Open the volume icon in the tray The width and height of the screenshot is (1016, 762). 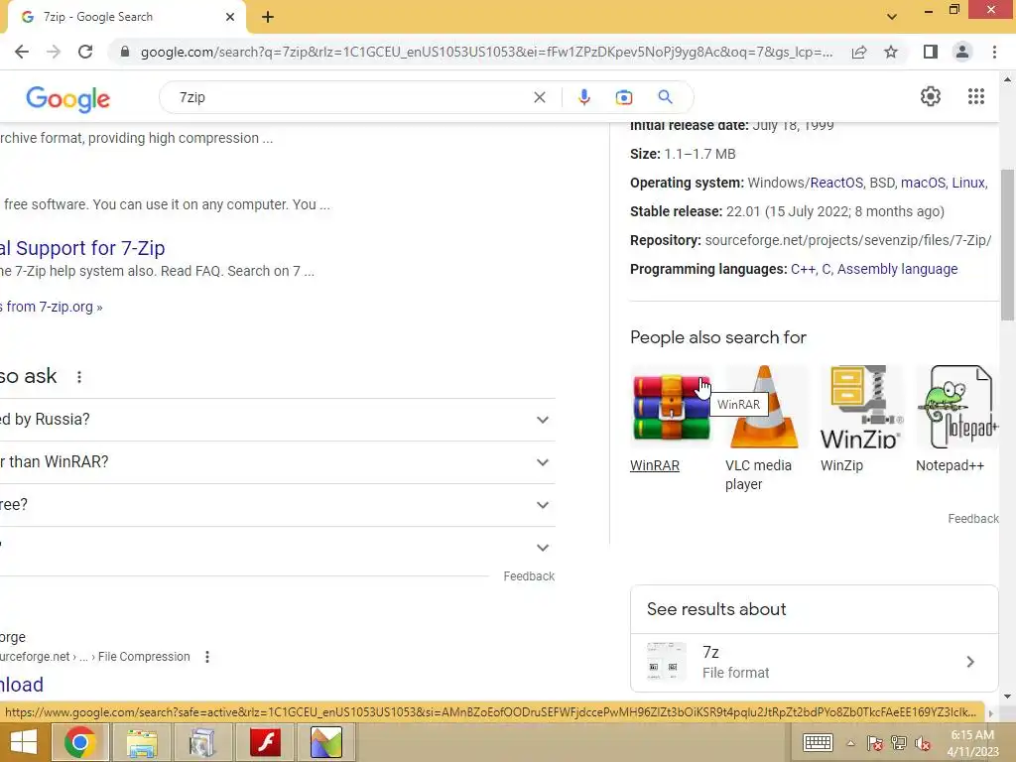point(922,743)
